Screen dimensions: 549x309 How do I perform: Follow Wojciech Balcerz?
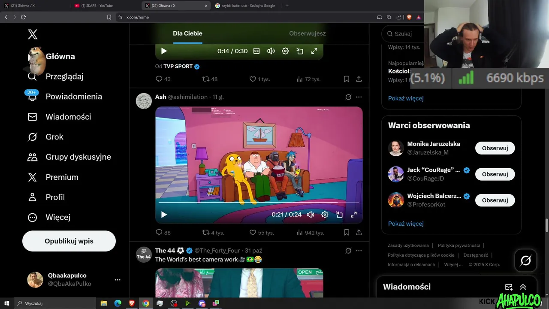[x=495, y=200]
